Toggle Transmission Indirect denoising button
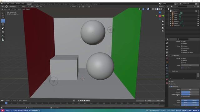The width and height of the screenshot is (200, 112). click(194, 105)
